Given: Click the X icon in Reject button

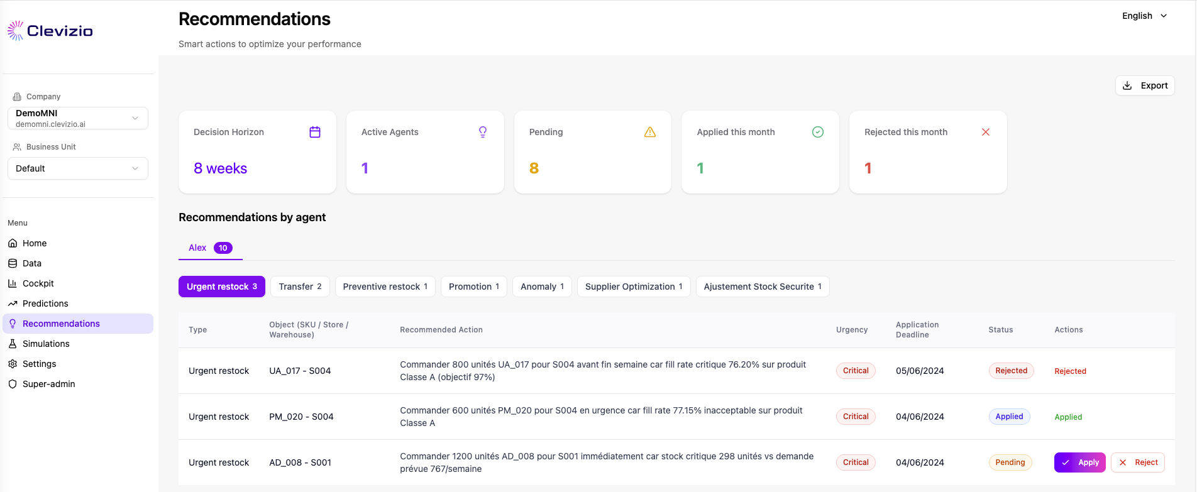Looking at the screenshot, I should click(x=1123, y=462).
